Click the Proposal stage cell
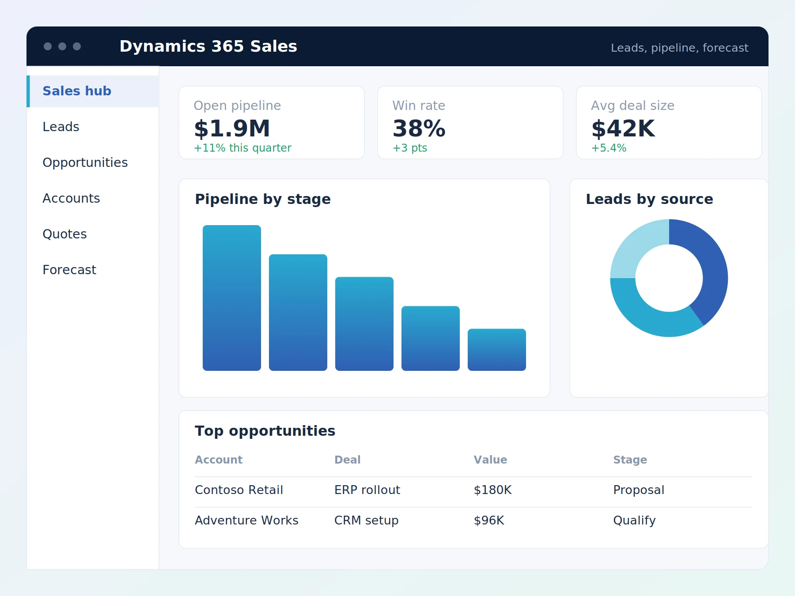Screen dimensions: 795x596 pos(639,490)
